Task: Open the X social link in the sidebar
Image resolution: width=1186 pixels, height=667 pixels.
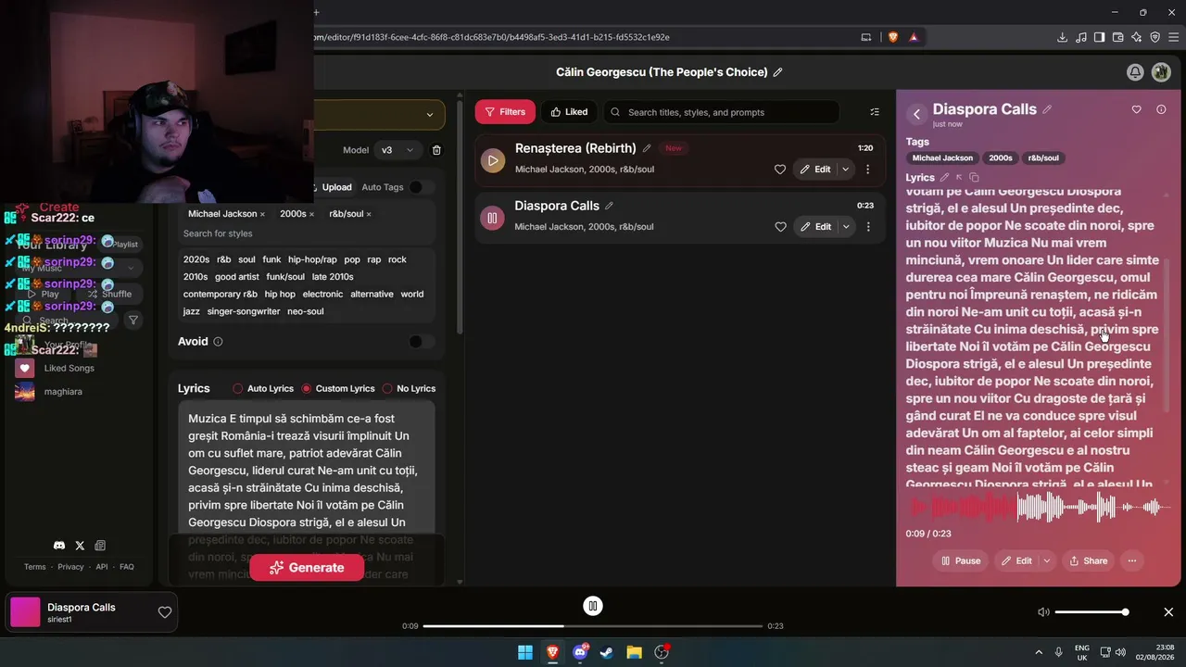Action: click(x=80, y=546)
